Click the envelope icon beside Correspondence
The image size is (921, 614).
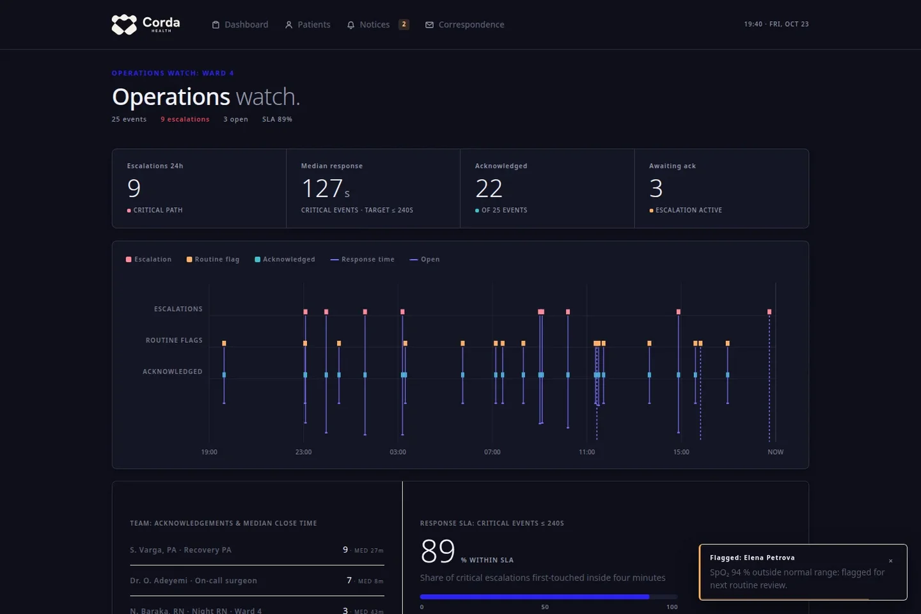pos(429,25)
